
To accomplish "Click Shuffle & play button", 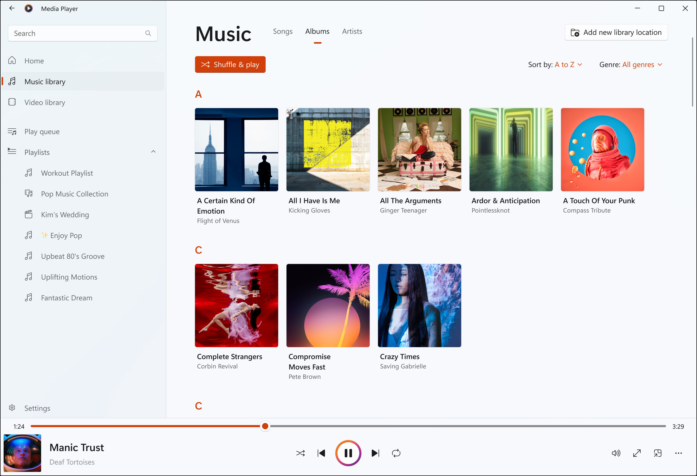I will (230, 64).
